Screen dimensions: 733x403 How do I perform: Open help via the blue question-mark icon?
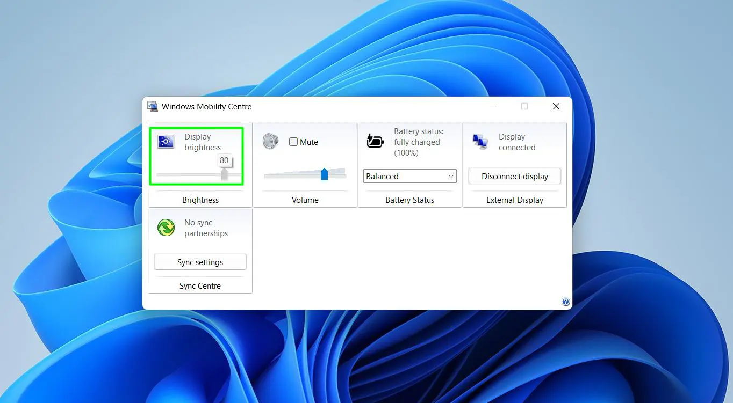[x=566, y=302]
